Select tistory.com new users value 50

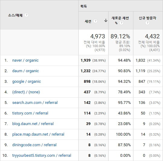pos(143,113)
